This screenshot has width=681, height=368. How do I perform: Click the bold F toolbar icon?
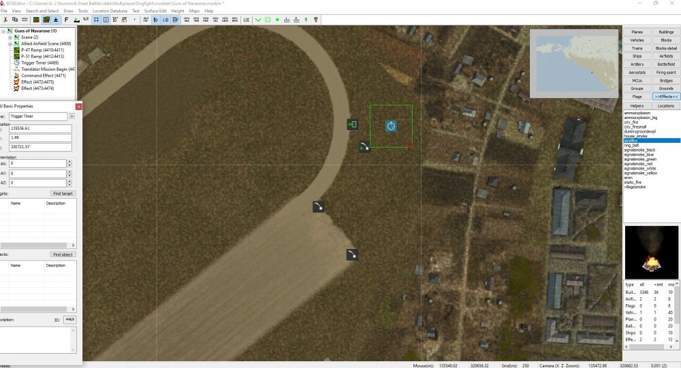(66, 20)
